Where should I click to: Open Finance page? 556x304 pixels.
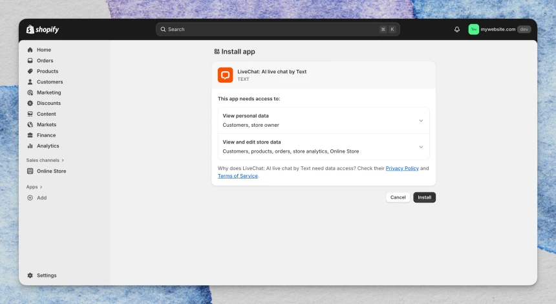coord(46,135)
